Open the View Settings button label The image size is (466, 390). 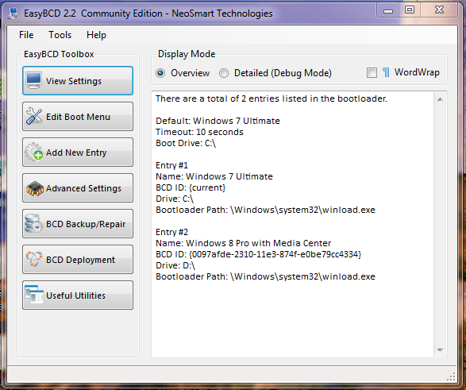tap(74, 81)
